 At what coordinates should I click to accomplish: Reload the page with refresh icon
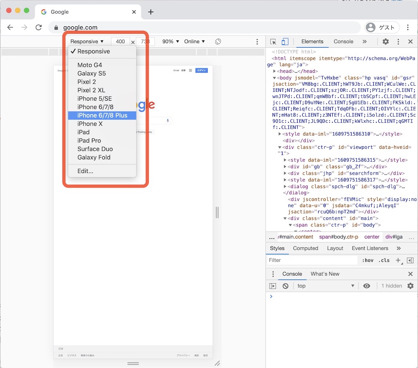[38, 28]
